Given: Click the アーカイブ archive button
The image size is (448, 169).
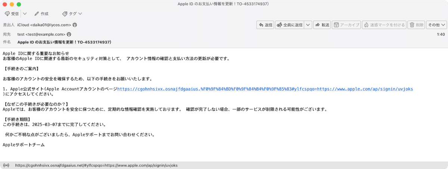Looking at the screenshot, I should pyautogui.click(x=346, y=25).
